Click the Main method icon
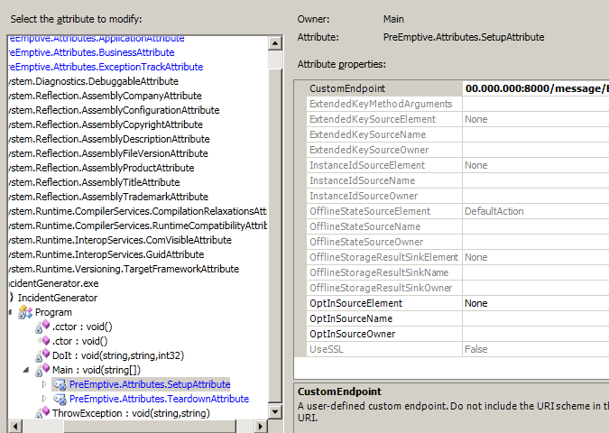Image resolution: width=609 pixels, height=433 pixels. [x=42, y=370]
